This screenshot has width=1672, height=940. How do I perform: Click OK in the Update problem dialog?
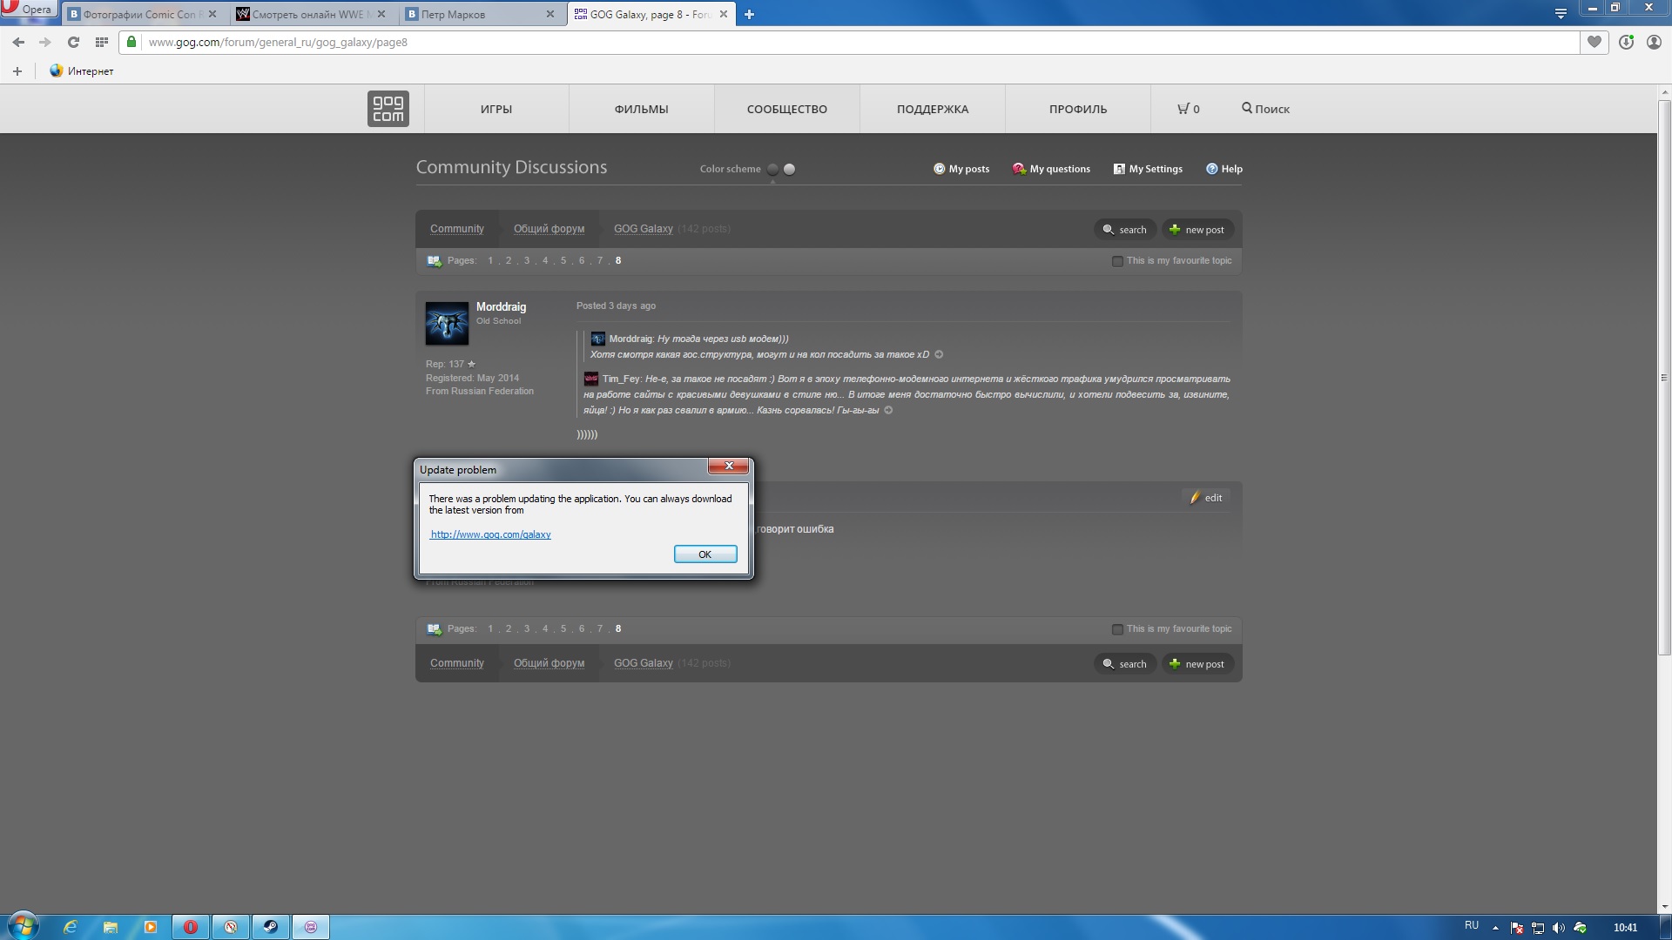coord(705,554)
